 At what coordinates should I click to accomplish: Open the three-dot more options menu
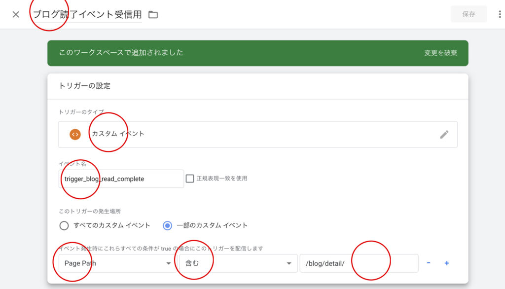click(500, 14)
